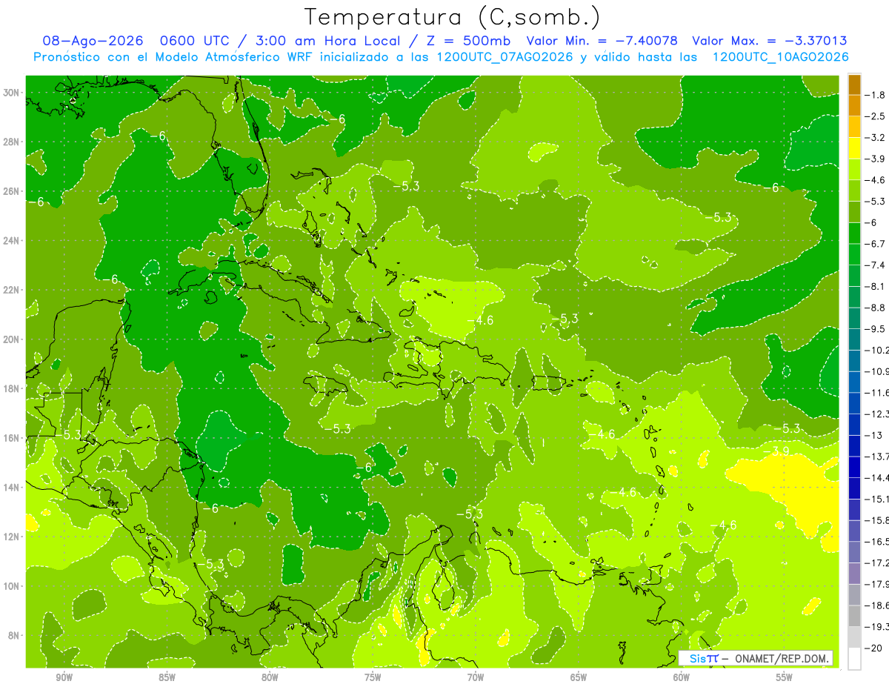Click the 55W longitude axis label
Screen dimensions: 889x687
785,677
